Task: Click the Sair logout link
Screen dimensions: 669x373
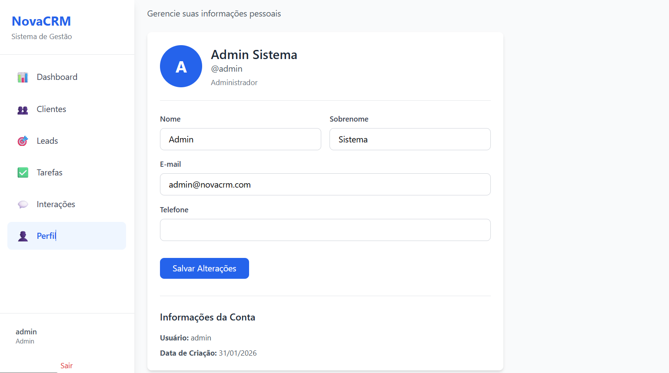Action: point(67,366)
